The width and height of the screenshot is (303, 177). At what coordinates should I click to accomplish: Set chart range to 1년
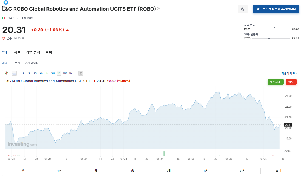[x=205, y=171]
